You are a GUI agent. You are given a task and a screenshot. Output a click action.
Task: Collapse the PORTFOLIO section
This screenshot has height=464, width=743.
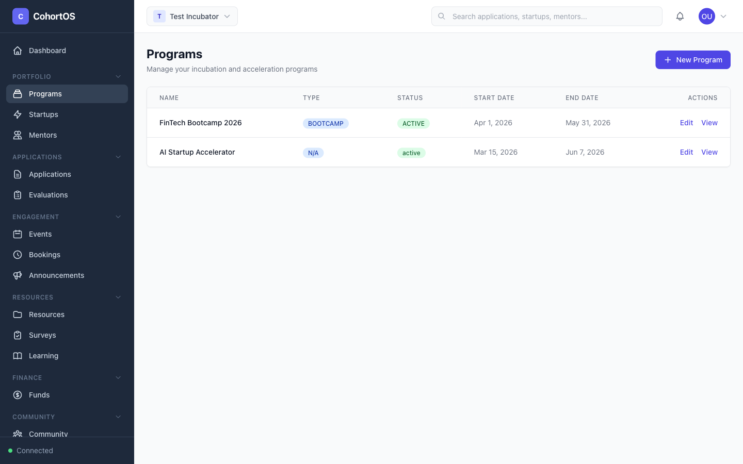point(118,76)
